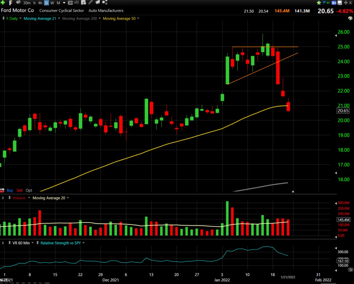Click the F ticker symbol box
This screenshot has width=354, height=284.
click(10, 3)
